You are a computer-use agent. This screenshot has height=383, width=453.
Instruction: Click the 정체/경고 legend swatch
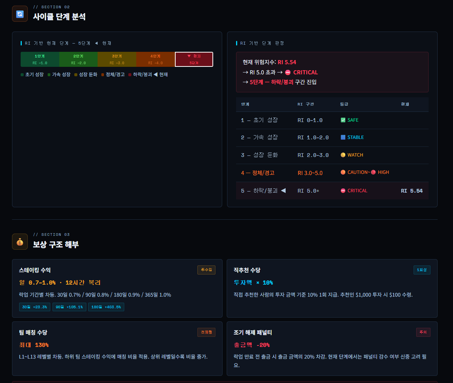[103, 75]
